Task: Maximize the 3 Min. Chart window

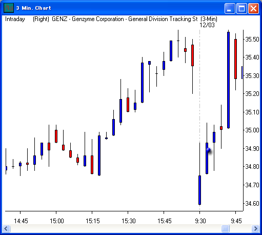Action: tap(241, 8)
